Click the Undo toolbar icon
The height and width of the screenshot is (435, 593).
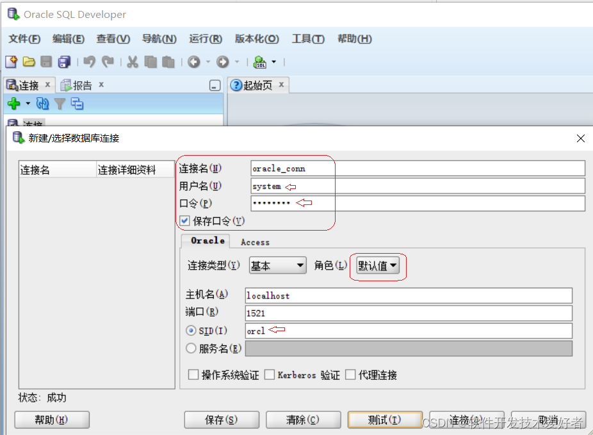coord(89,62)
